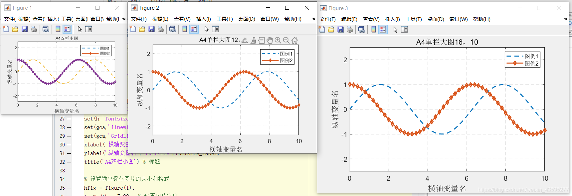Click Open File icon in Figure 1 toolbar

15,29
